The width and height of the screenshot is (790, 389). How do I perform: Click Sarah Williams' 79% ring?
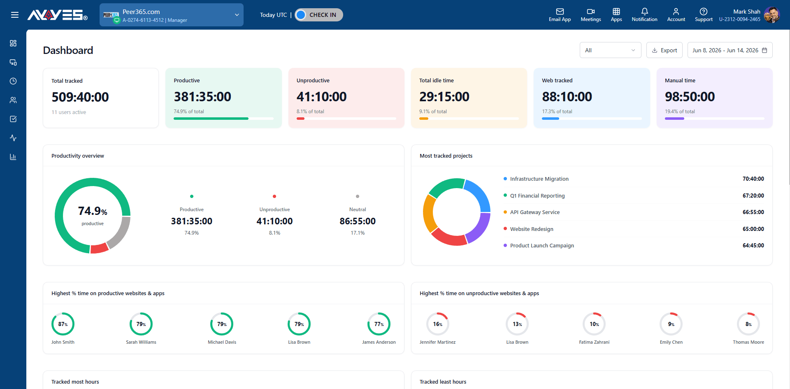[141, 324]
